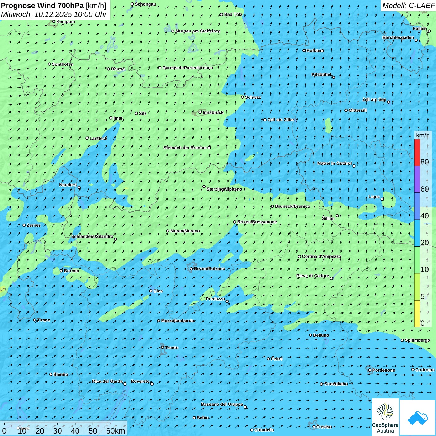Viewport: 436px width, 436px height.
Task: Click the purple 60–80 km/h legend band
Action: click(x=417, y=179)
